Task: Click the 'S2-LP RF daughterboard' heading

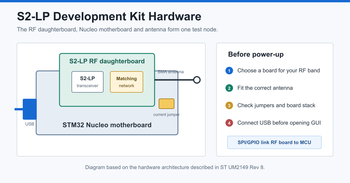Action: 107,61
